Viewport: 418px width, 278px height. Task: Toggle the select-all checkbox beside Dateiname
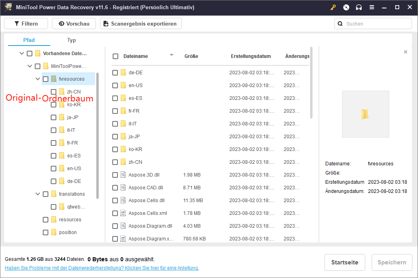[x=115, y=56]
